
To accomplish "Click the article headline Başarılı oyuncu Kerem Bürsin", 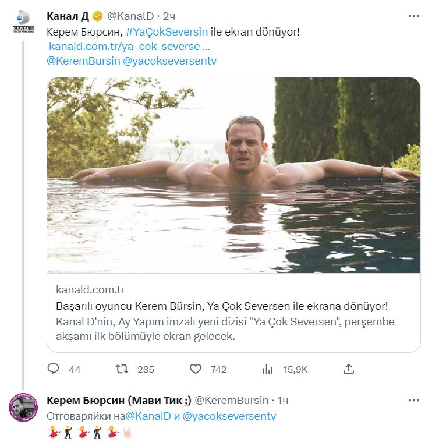I will 222,306.
